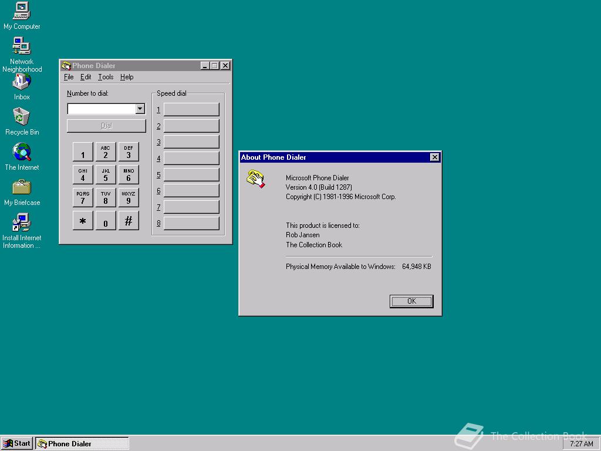Click speed dial button 6
This screenshot has height=451, width=601.
click(191, 191)
